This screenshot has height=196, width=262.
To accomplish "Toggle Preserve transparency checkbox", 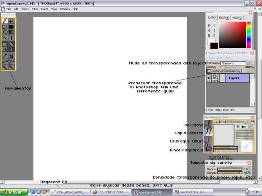I will tap(209, 71).
